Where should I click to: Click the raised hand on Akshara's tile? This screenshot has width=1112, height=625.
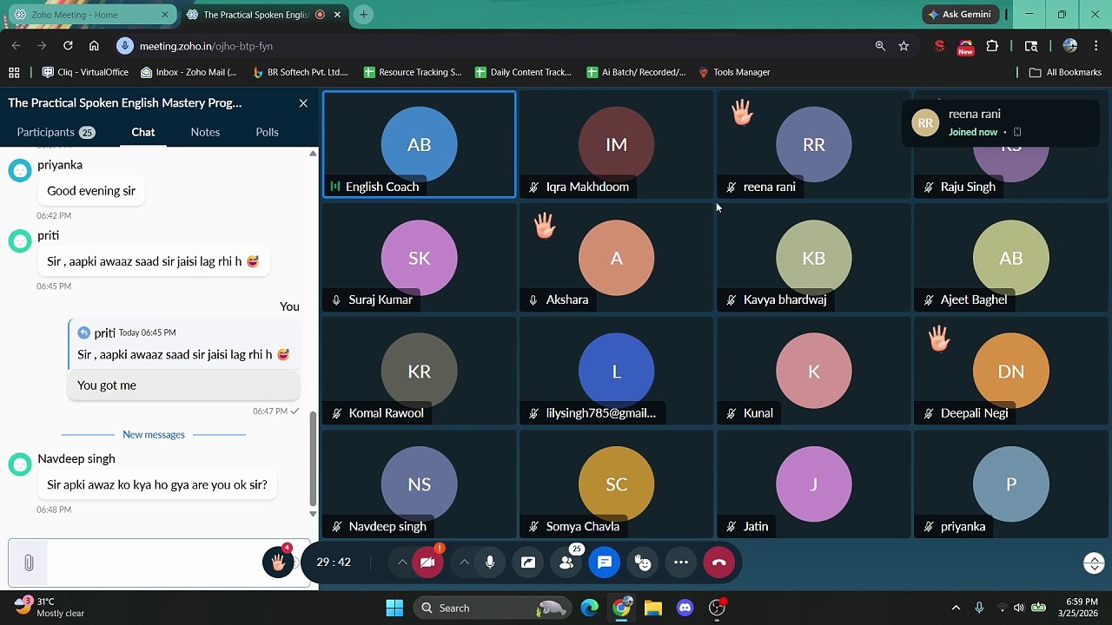tap(545, 226)
